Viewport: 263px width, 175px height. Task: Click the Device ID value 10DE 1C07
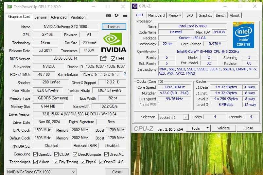pyautogui.click(x=105, y=66)
